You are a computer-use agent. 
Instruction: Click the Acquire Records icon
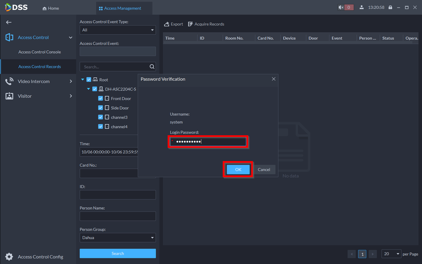coord(191,24)
